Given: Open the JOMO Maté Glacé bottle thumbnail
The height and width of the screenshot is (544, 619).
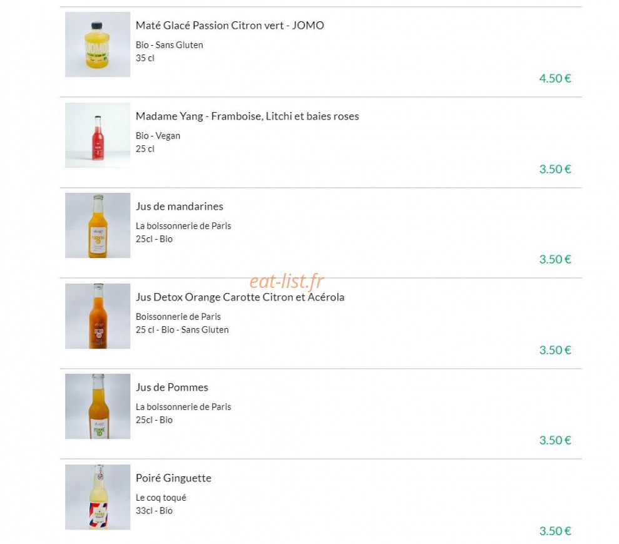Looking at the screenshot, I should (98, 44).
